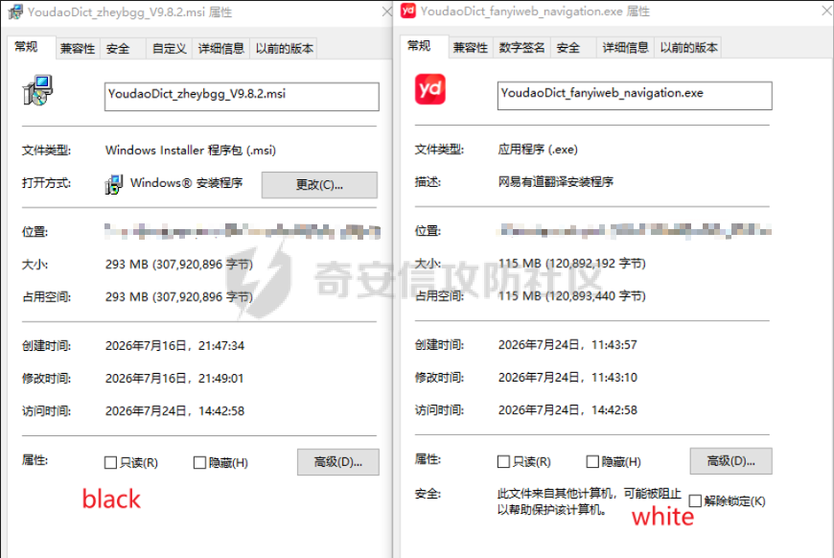Click the YoudaoDict_zheybgg_V9.8.2.msi filename field
This screenshot has width=834, height=558.
click(242, 96)
